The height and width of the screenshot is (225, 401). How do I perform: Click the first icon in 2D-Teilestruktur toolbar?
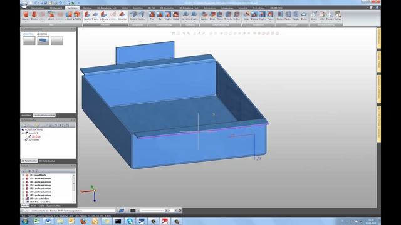[24, 125]
